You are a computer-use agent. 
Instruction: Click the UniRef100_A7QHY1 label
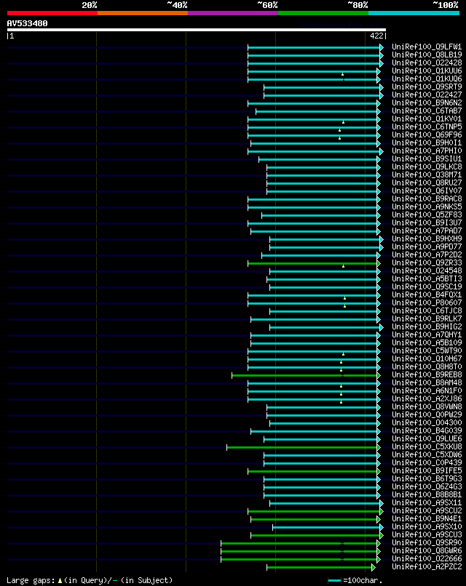tap(427, 335)
